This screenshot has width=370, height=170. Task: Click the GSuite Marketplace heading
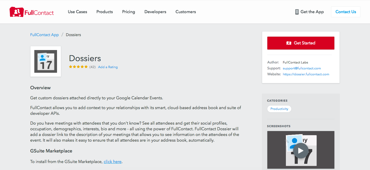tap(51, 151)
